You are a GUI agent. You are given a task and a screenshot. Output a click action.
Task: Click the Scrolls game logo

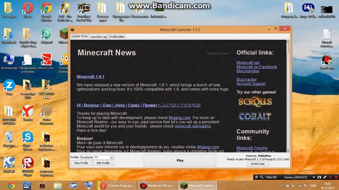click(255, 102)
